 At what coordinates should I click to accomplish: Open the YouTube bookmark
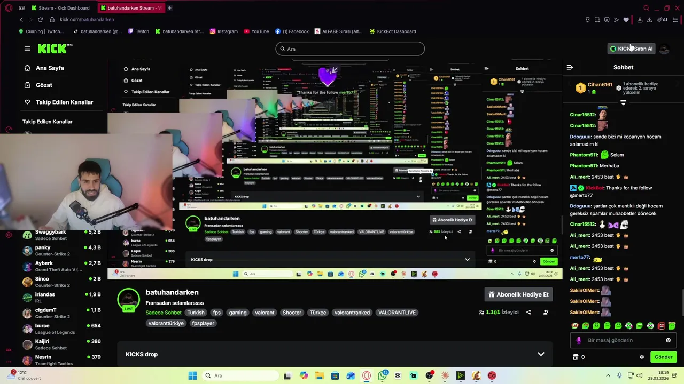coord(256,31)
